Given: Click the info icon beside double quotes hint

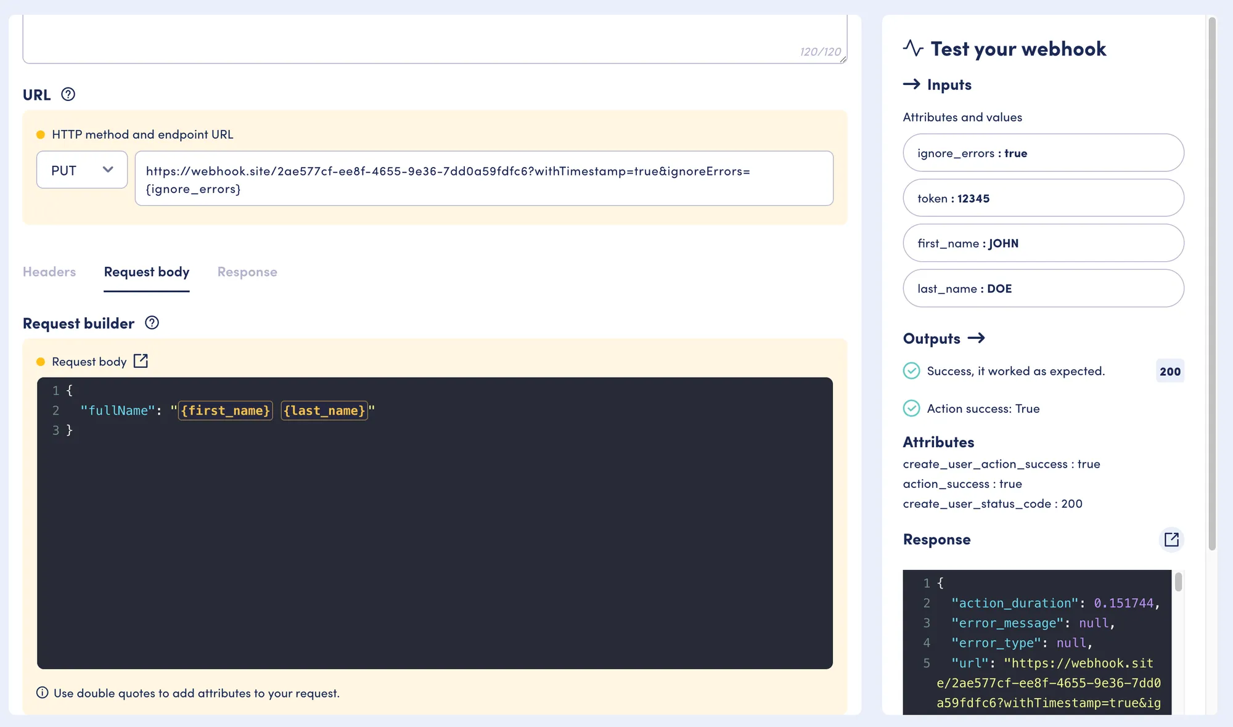Looking at the screenshot, I should point(43,692).
